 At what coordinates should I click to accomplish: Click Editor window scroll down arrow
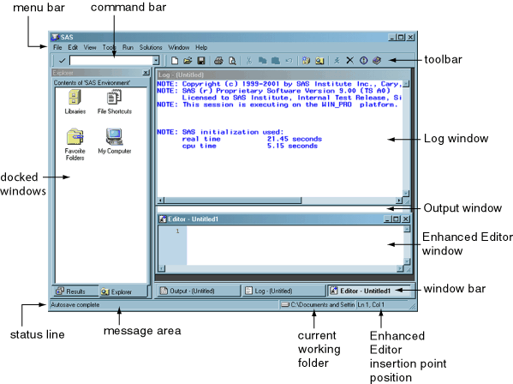tap(407, 261)
